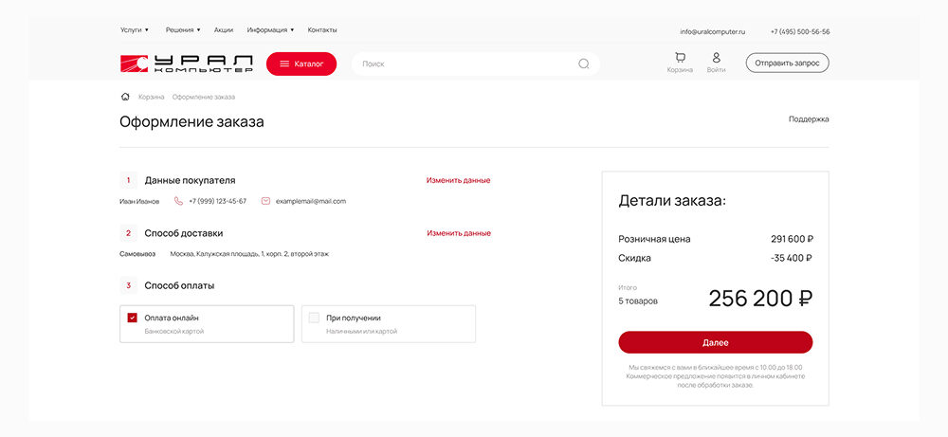The height and width of the screenshot is (437, 948).
Task: Click the home breadcrumb icon
Action: (x=125, y=97)
